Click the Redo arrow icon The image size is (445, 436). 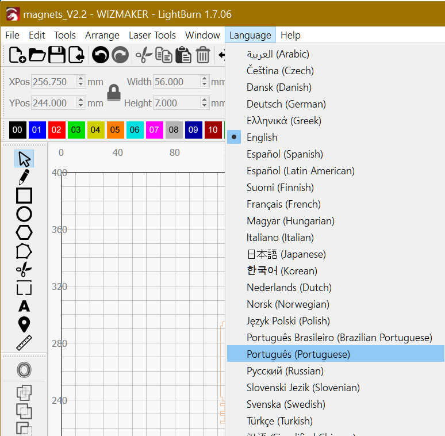tap(120, 55)
